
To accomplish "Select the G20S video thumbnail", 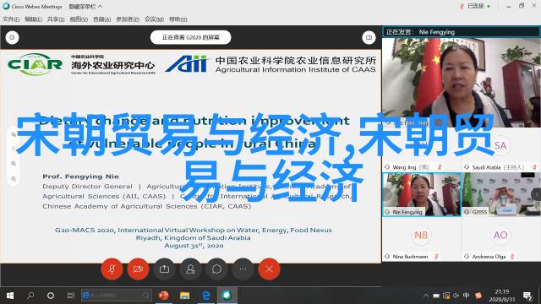I will click(x=501, y=194).
